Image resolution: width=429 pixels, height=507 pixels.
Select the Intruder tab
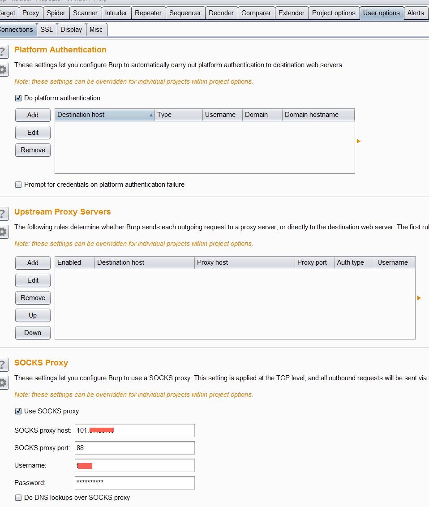[116, 13]
